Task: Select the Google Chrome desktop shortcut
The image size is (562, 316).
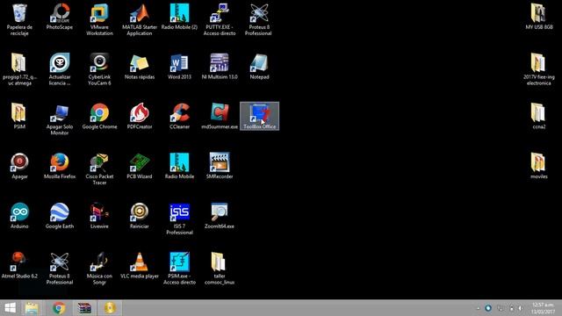Action: pyautogui.click(x=99, y=116)
